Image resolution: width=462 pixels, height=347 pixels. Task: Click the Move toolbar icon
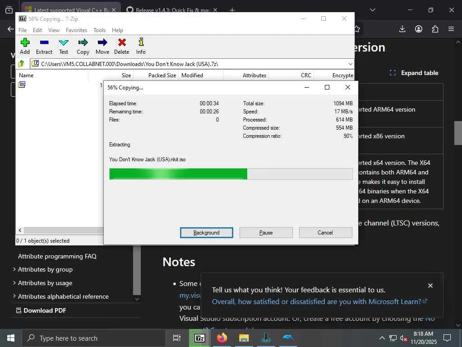click(102, 47)
